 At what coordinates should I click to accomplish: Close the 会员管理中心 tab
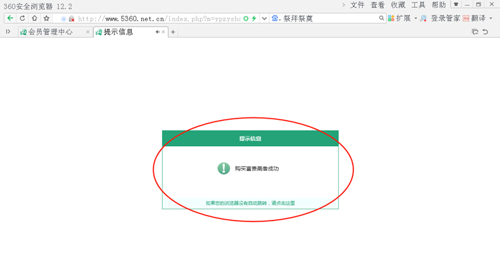click(x=87, y=32)
